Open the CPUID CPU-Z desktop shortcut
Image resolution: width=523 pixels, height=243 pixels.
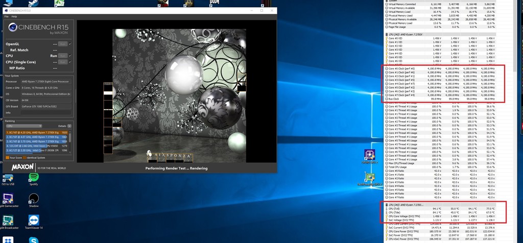370,157
